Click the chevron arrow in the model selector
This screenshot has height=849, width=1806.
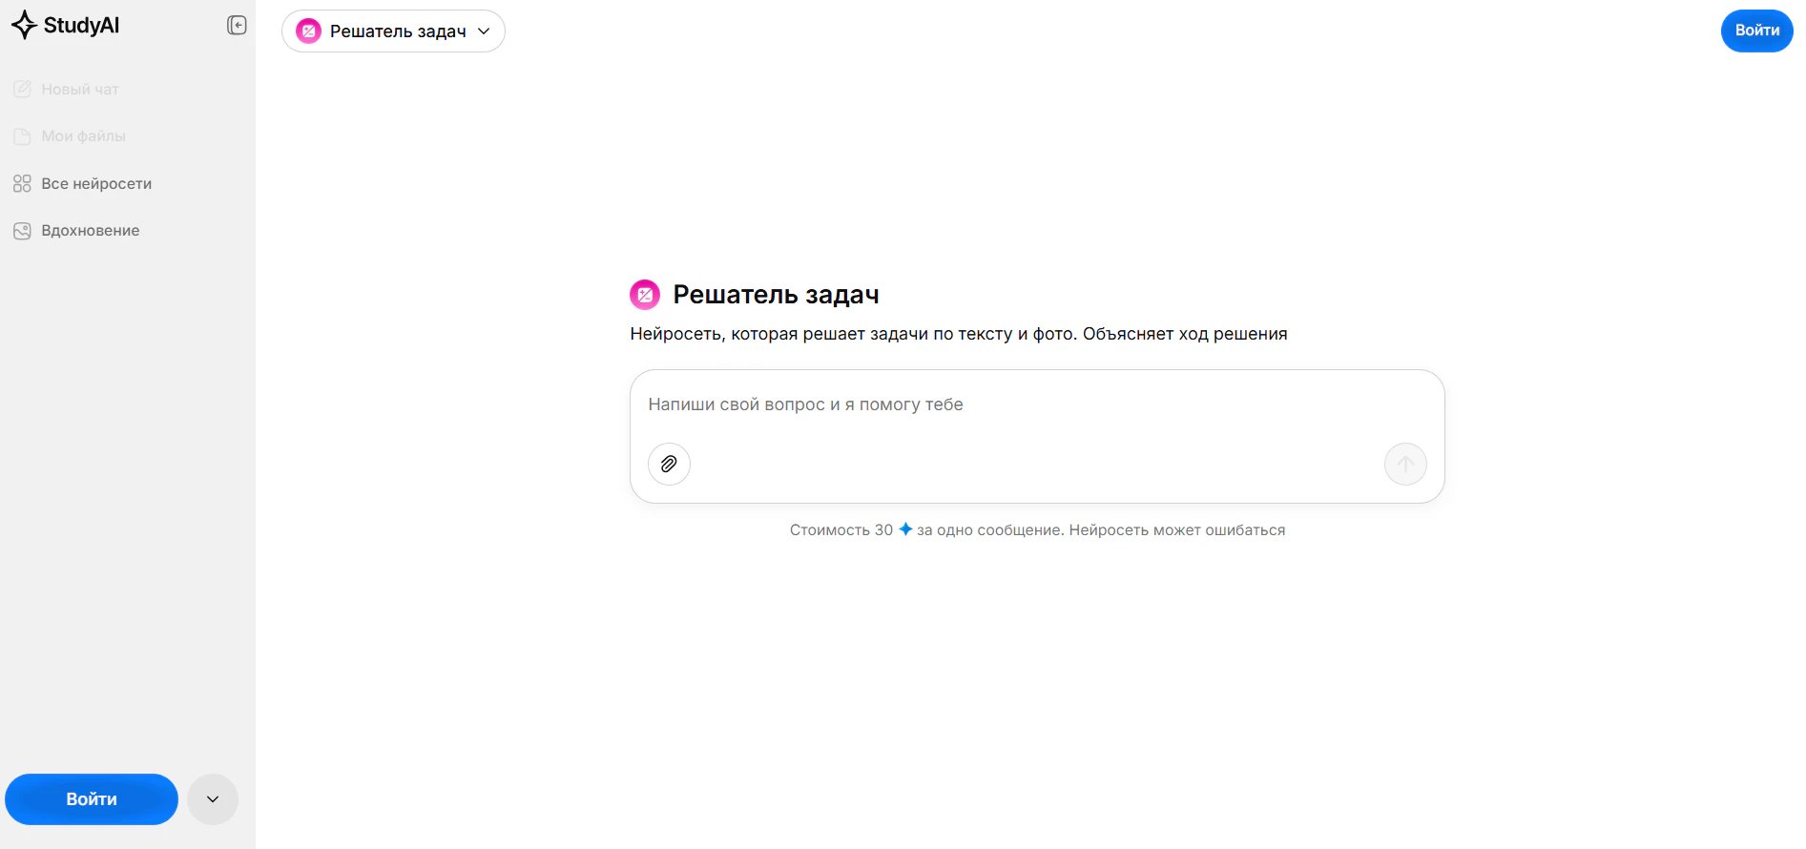point(484,31)
